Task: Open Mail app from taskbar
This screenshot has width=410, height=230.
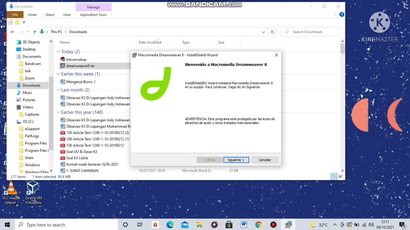Action: (184, 225)
